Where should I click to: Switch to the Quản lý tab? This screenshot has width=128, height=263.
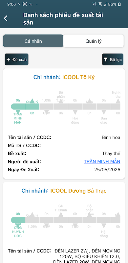coord(94,41)
